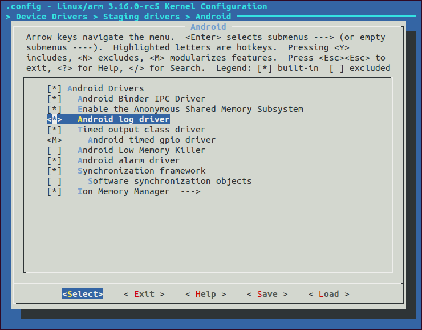
Task: Toggle the Ion Memory Manager checkbox
Action: click(x=54, y=191)
